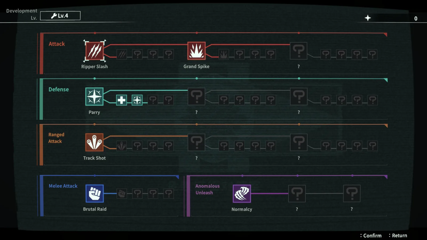Select the Track Shot skill icon
This screenshot has height=240, width=427.
coord(94,142)
